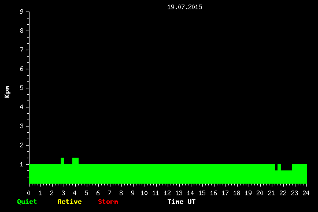Click the value 5 on Kpm axis

[x=22, y=88]
